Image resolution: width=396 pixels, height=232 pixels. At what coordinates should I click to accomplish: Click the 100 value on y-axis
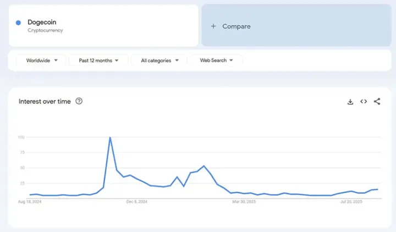coord(21,137)
